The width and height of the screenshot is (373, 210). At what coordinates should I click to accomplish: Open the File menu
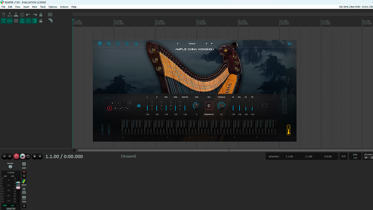(3, 7)
